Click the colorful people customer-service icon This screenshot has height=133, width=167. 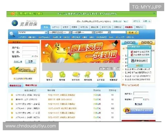(112, 75)
